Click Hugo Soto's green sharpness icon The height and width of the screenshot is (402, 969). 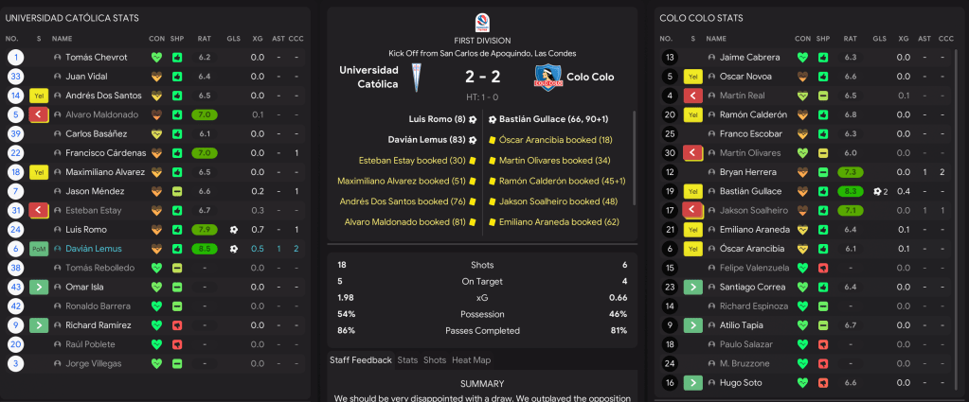[x=823, y=382]
